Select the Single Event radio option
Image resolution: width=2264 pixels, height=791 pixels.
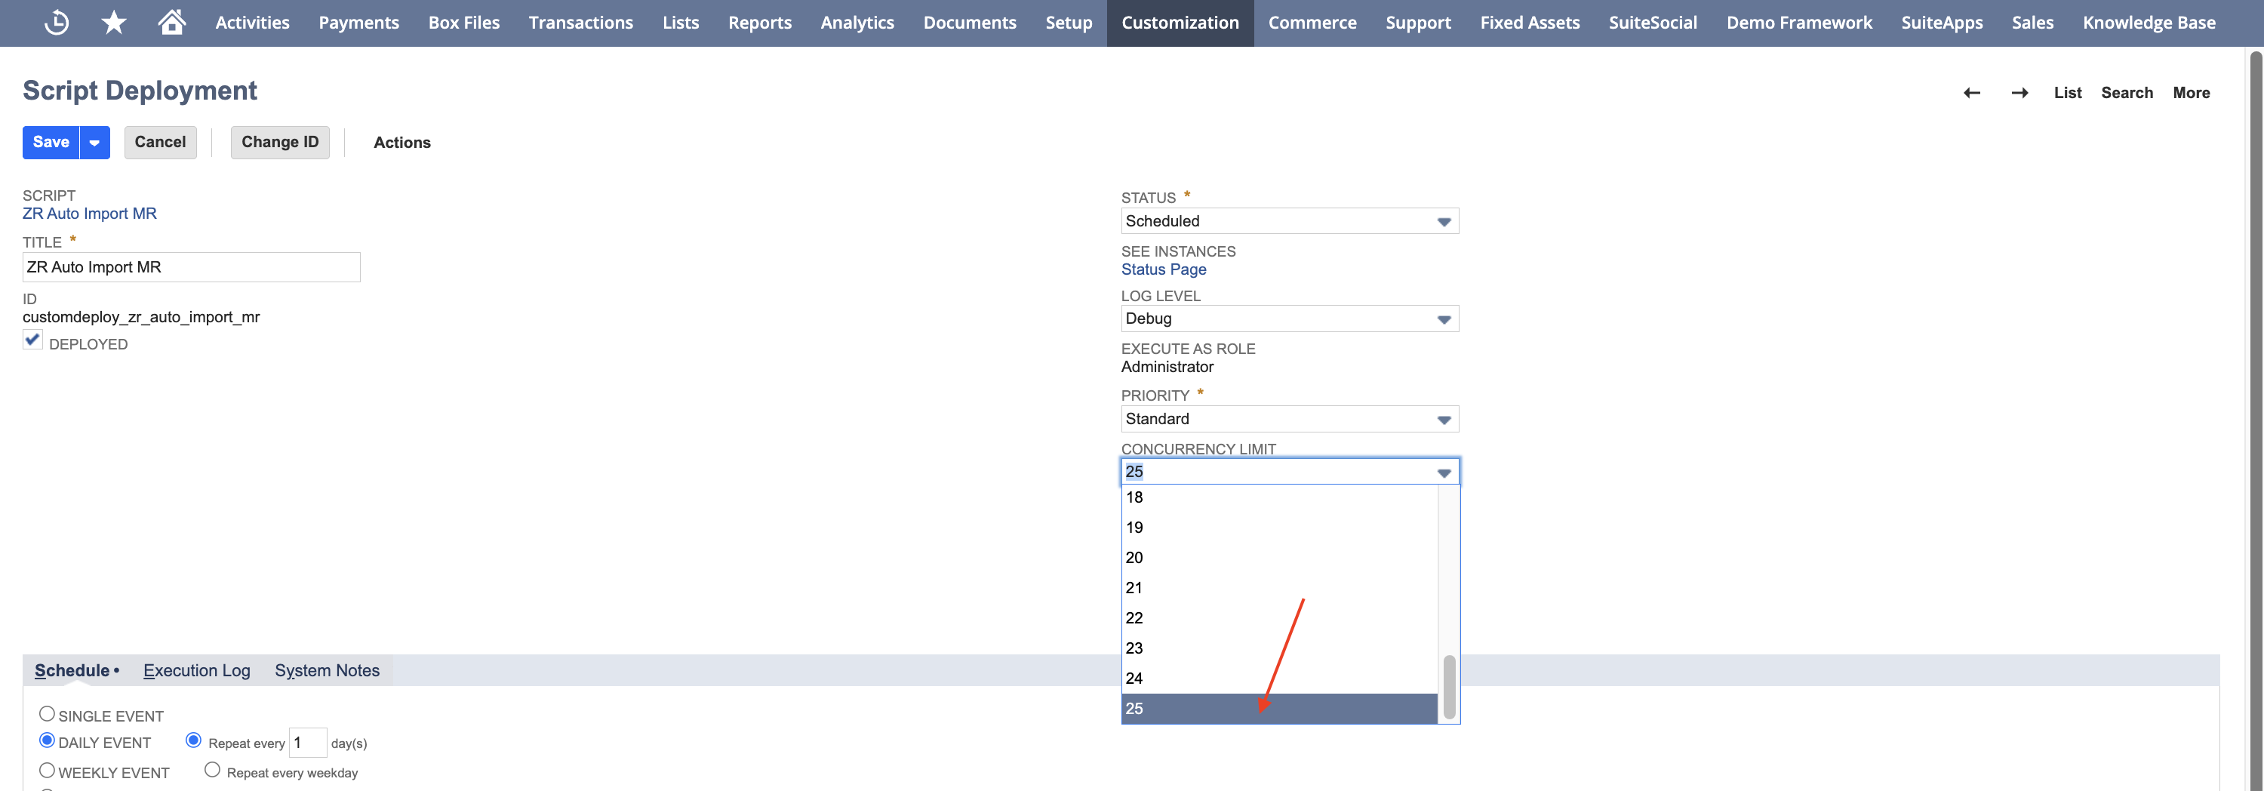pos(48,714)
